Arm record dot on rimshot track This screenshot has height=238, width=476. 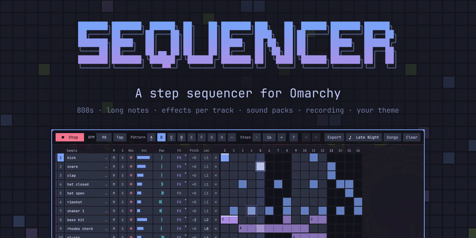[x=131, y=202]
